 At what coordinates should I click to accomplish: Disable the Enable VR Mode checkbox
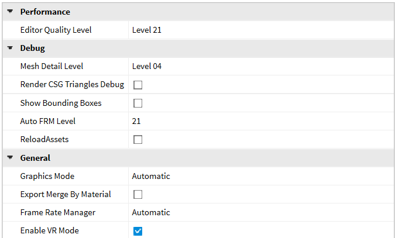coord(138,231)
